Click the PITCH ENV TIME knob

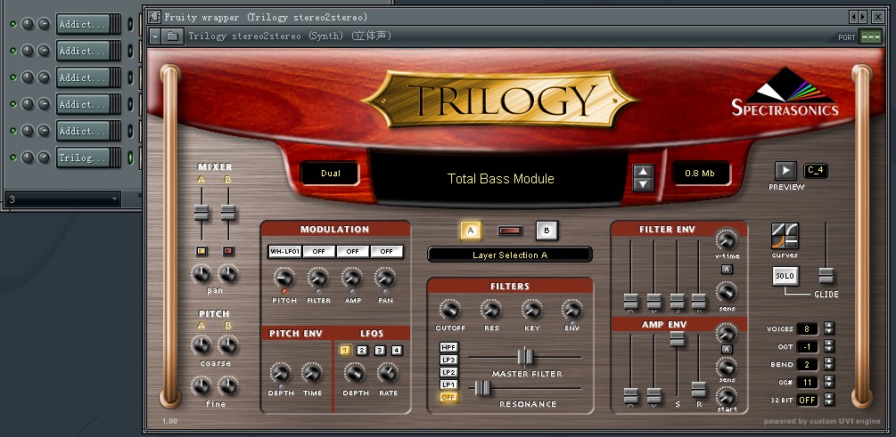click(x=312, y=373)
